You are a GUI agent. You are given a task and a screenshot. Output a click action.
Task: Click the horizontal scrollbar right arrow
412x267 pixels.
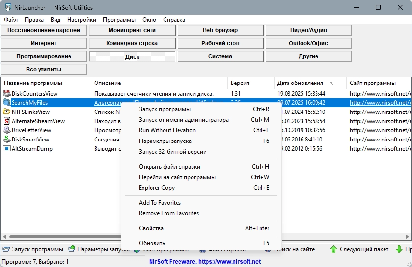(407, 237)
